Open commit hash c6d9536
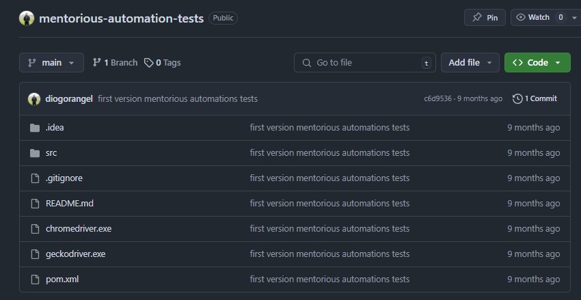 [437, 98]
